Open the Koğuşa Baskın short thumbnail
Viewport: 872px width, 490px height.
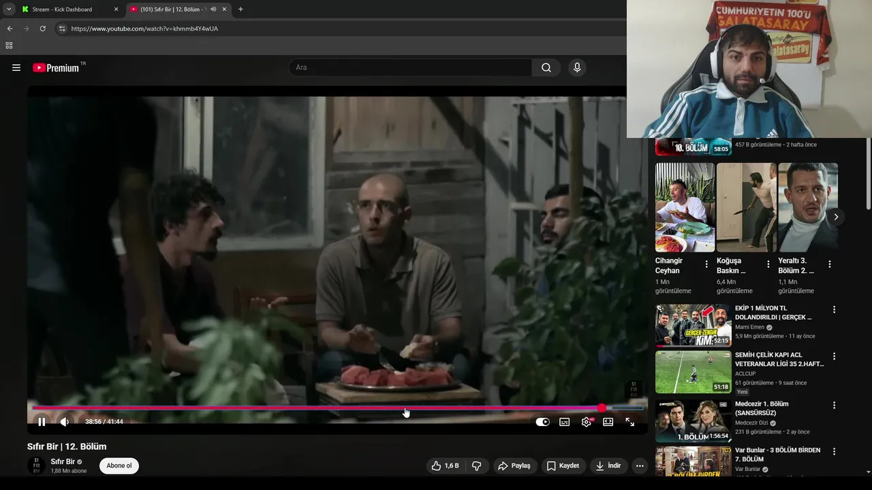click(746, 208)
